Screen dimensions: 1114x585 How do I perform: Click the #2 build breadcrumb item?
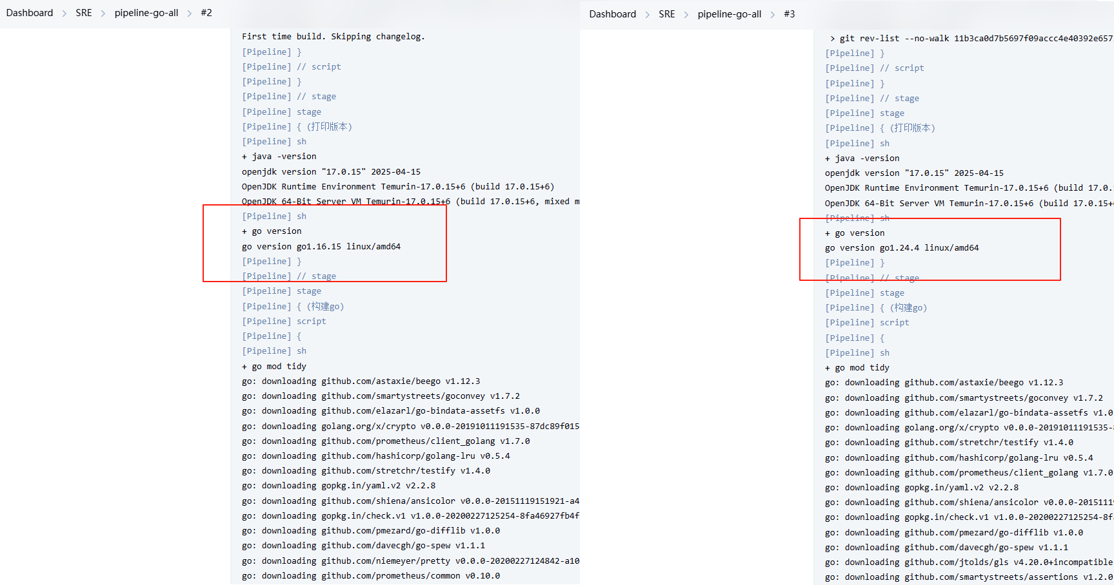[x=206, y=13]
